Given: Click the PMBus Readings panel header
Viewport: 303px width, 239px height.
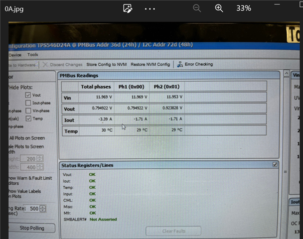Looking at the screenshot, I should (x=168, y=75).
